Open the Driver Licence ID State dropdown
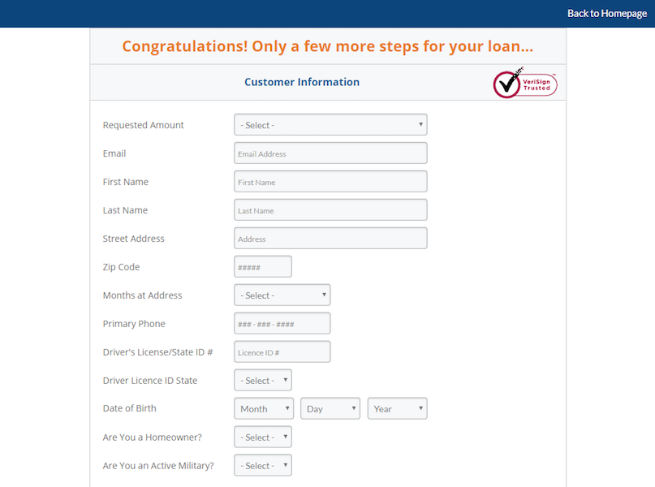The height and width of the screenshot is (487, 655). point(262,381)
